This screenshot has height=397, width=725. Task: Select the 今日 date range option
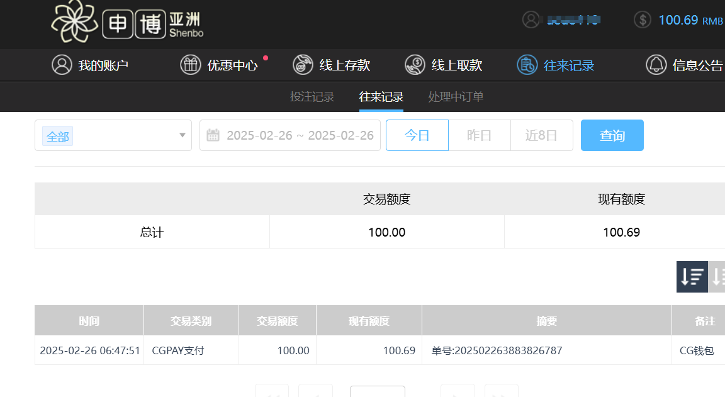(x=417, y=135)
